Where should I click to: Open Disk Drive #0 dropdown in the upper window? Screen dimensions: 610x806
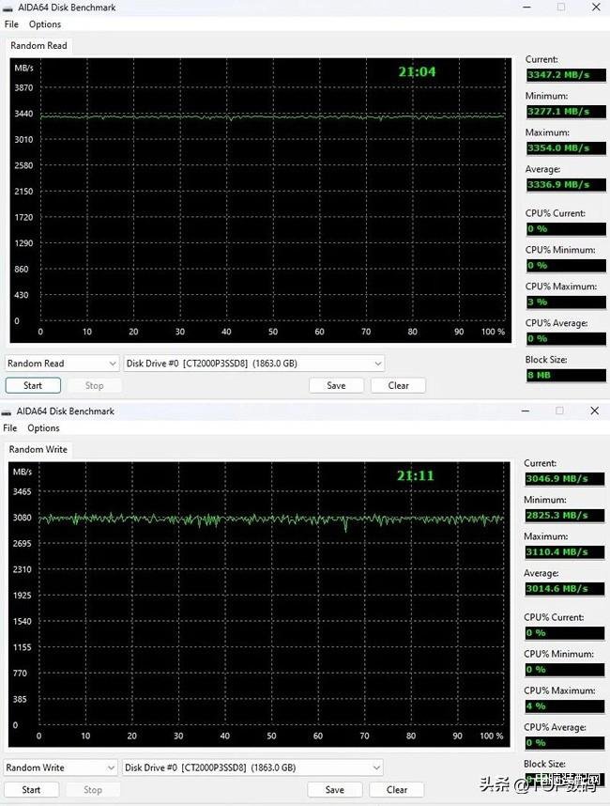pyautogui.click(x=253, y=364)
